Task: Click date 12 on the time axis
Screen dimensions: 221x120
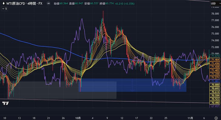Action: point(122,118)
